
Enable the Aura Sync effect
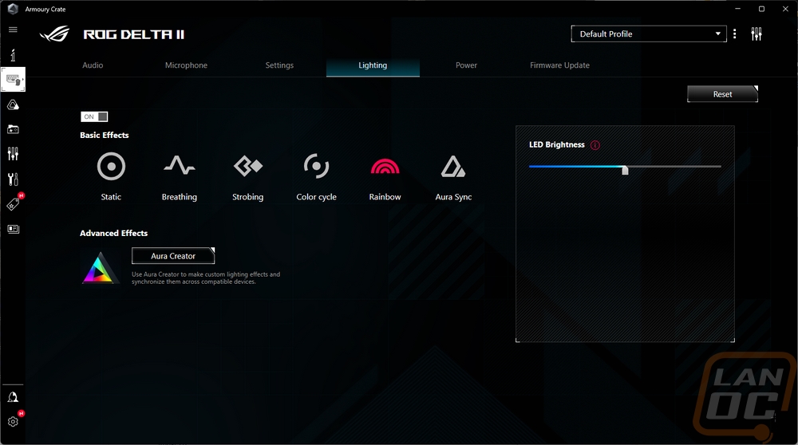[x=453, y=167]
